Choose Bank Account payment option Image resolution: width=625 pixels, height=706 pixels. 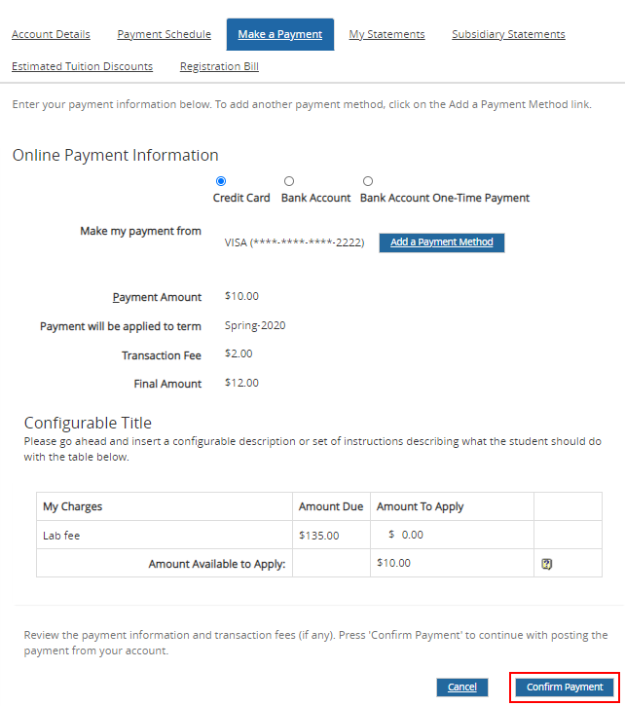pyautogui.click(x=289, y=181)
